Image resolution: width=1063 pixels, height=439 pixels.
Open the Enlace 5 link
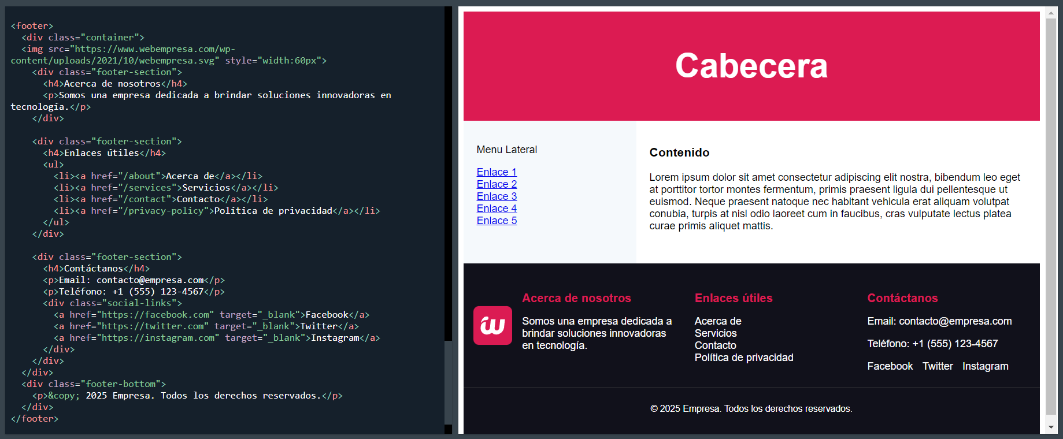pos(497,221)
